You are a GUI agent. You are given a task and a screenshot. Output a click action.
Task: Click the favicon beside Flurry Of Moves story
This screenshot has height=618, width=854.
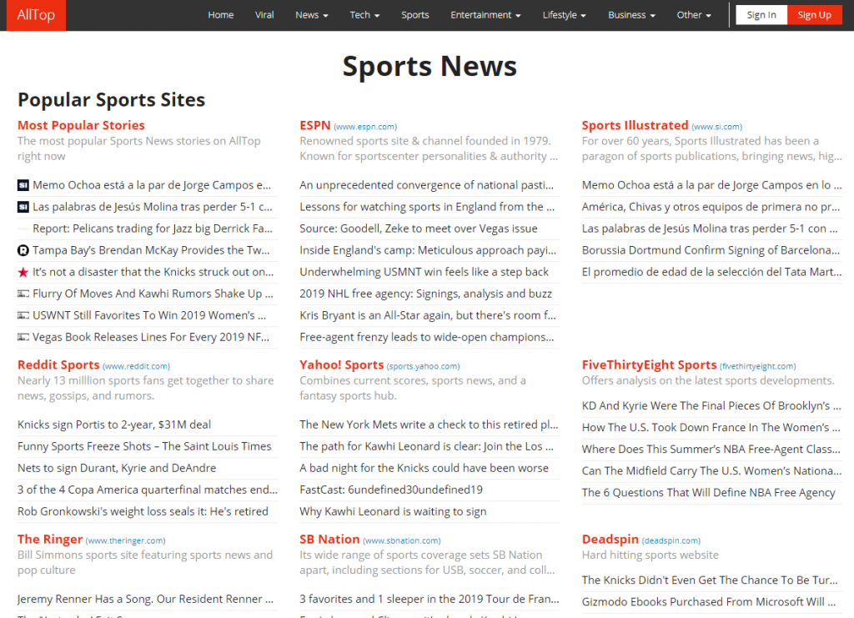pos(23,294)
